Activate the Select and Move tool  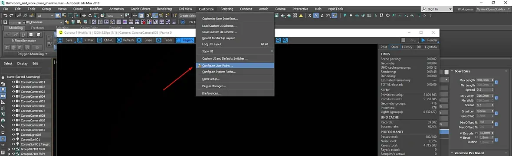pos(84,16)
